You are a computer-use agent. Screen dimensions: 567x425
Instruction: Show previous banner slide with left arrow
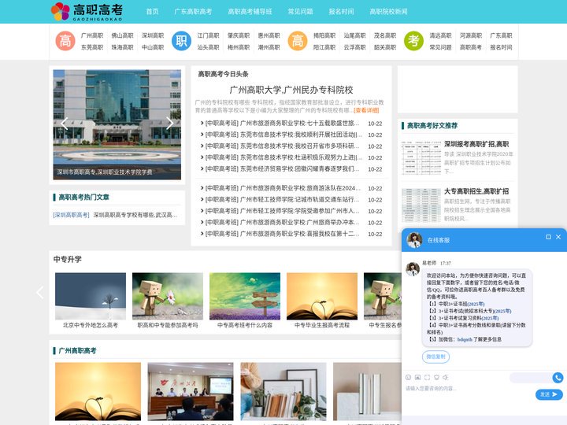click(x=64, y=124)
